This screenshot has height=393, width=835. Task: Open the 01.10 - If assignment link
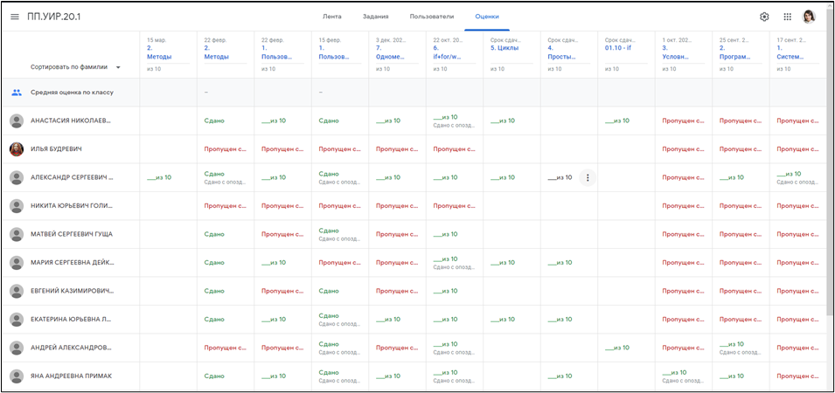[x=617, y=48]
